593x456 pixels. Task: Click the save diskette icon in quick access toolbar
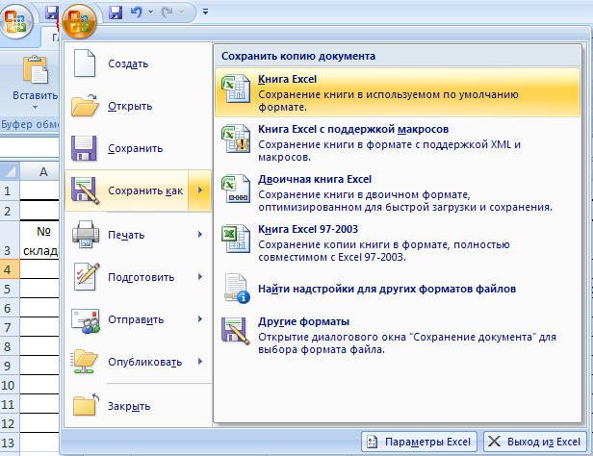(116, 13)
